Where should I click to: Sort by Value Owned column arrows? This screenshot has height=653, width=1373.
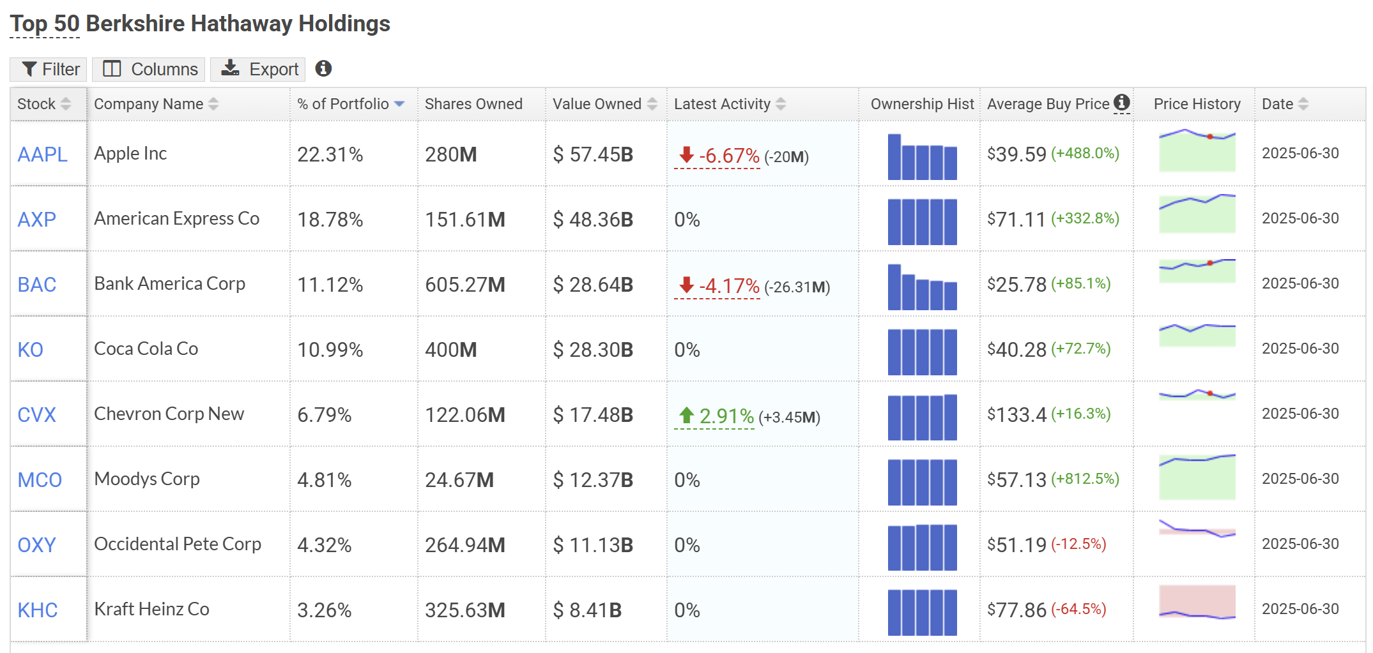click(x=652, y=104)
